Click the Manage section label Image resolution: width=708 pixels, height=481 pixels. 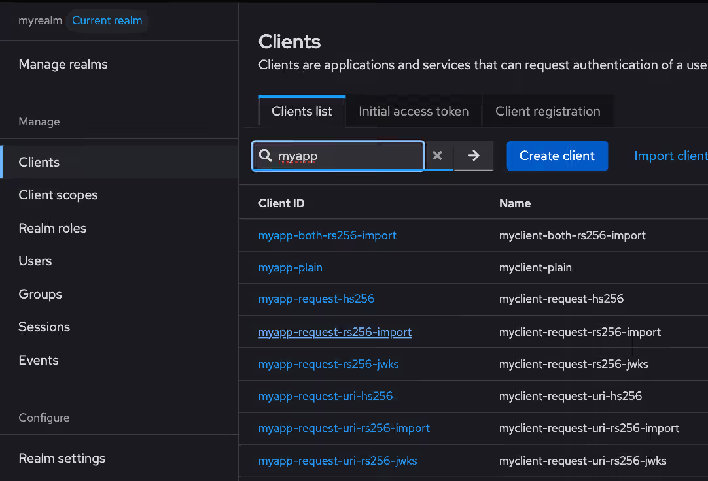point(39,122)
